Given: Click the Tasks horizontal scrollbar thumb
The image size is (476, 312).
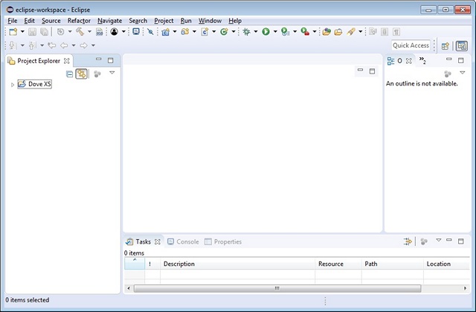Looking at the screenshot, I should [x=277, y=288].
